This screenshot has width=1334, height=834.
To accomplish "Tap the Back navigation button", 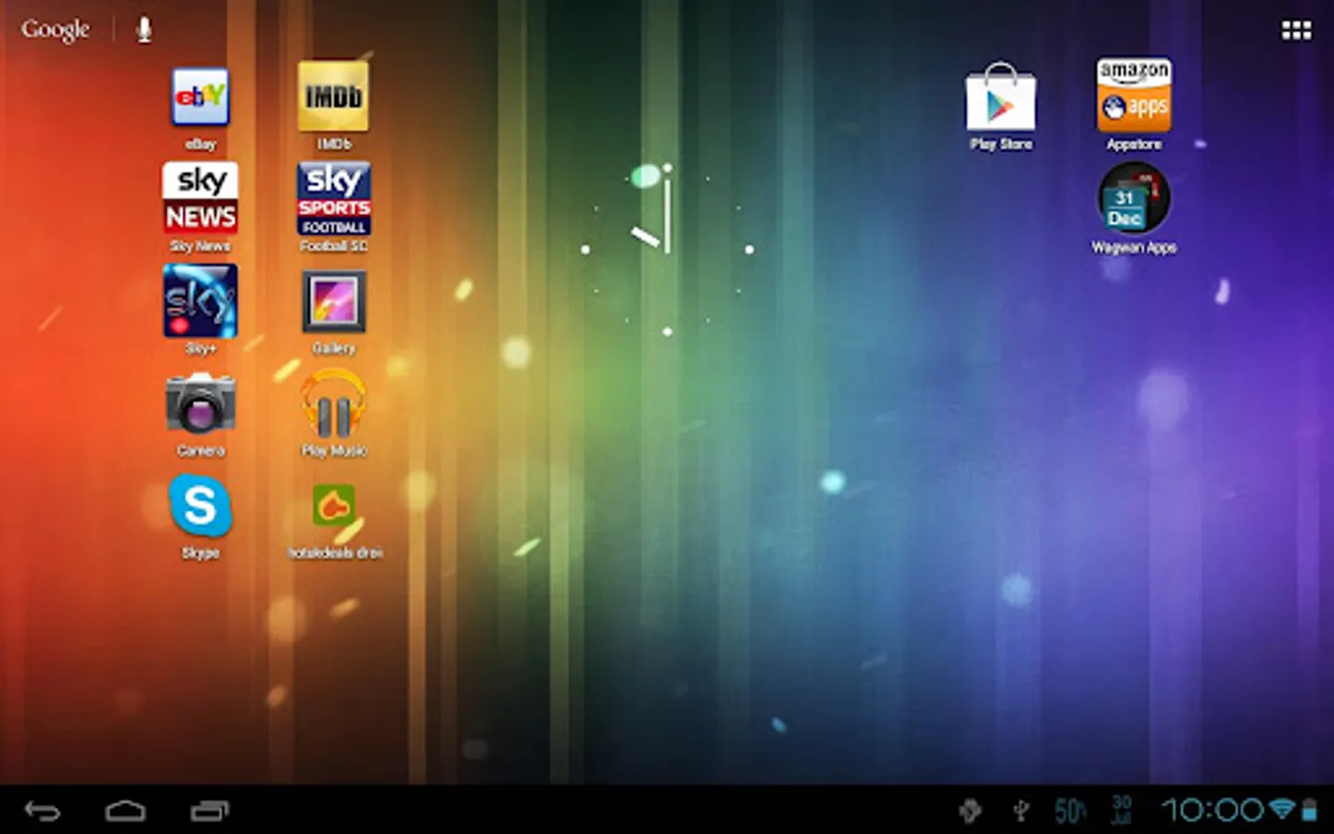I will [x=42, y=811].
